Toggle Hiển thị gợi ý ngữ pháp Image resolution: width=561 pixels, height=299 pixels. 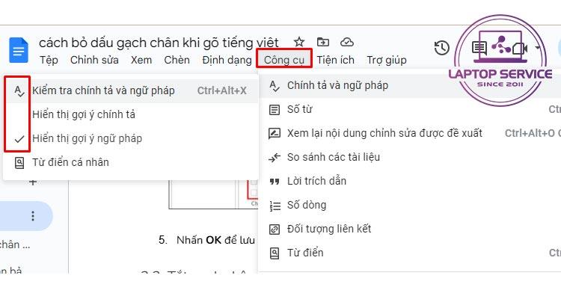click(x=87, y=138)
